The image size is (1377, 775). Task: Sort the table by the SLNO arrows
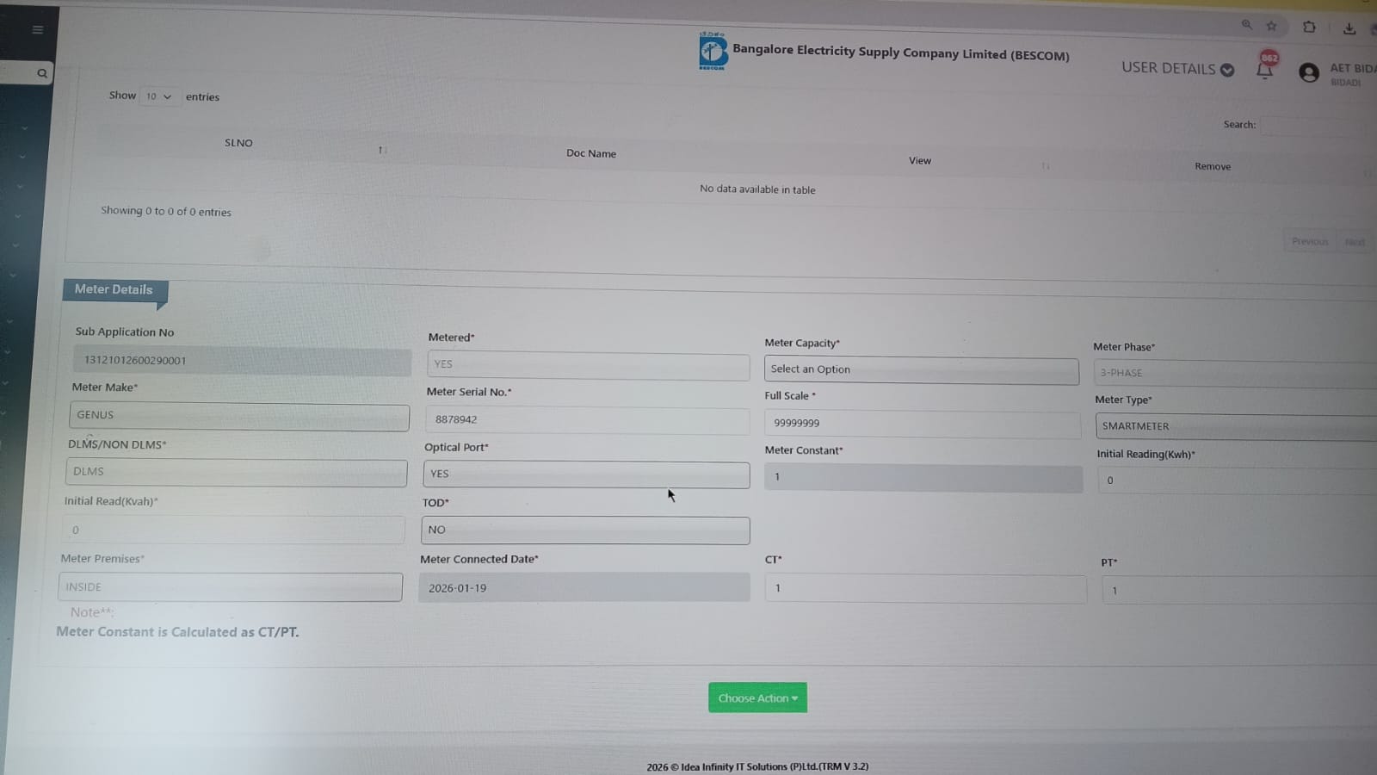pyautogui.click(x=382, y=150)
